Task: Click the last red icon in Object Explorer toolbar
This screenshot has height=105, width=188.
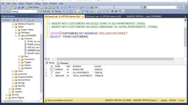Action: (32, 20)
